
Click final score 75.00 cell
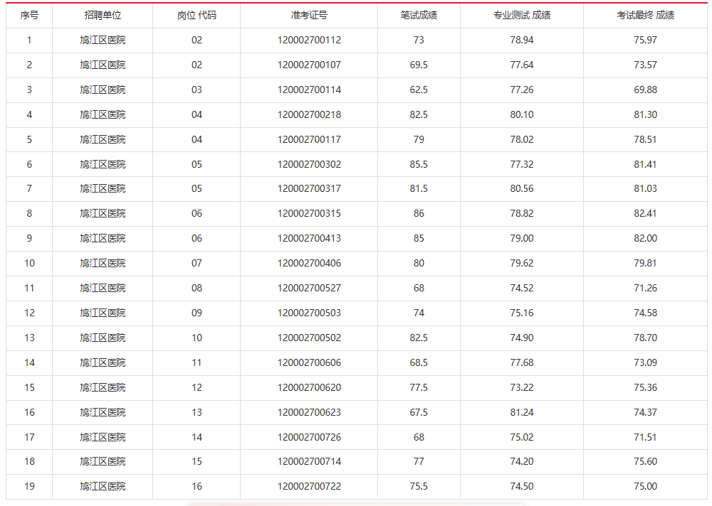[645, 487]
